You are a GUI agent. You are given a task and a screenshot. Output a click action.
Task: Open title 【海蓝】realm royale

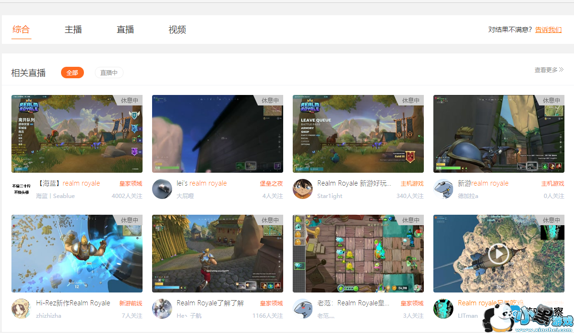68,183
